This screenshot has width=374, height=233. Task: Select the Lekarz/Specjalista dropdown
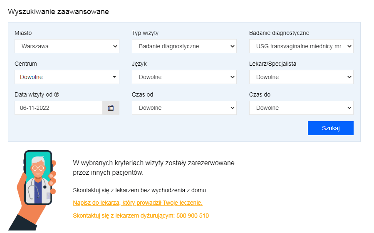coord(301,77)
